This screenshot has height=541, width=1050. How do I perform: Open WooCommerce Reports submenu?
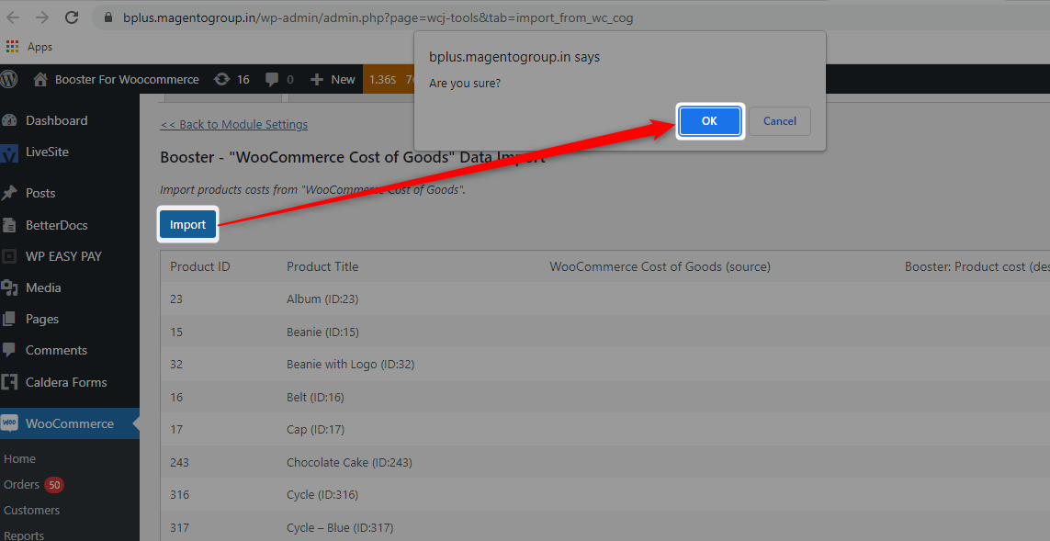click(24, 535)
